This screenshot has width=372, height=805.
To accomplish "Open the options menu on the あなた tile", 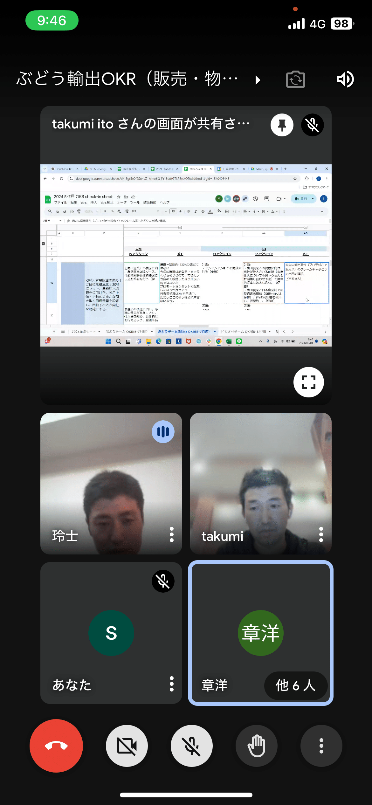I will click(x=172, y=684).
